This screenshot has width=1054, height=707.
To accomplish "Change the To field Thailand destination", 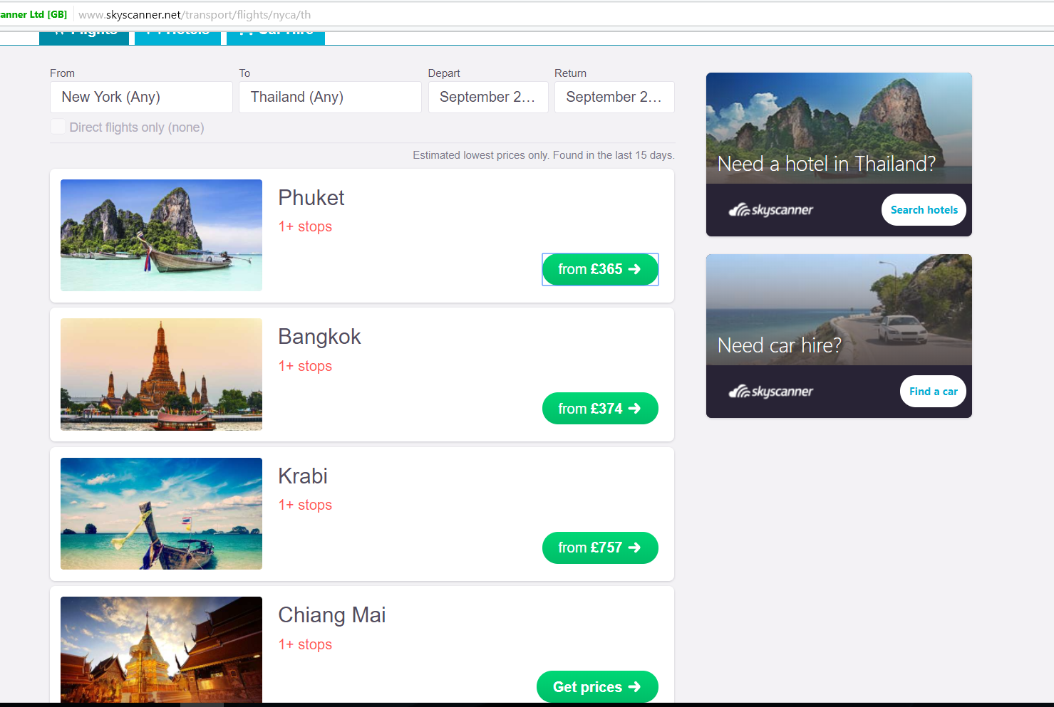I will click(330, 97).
